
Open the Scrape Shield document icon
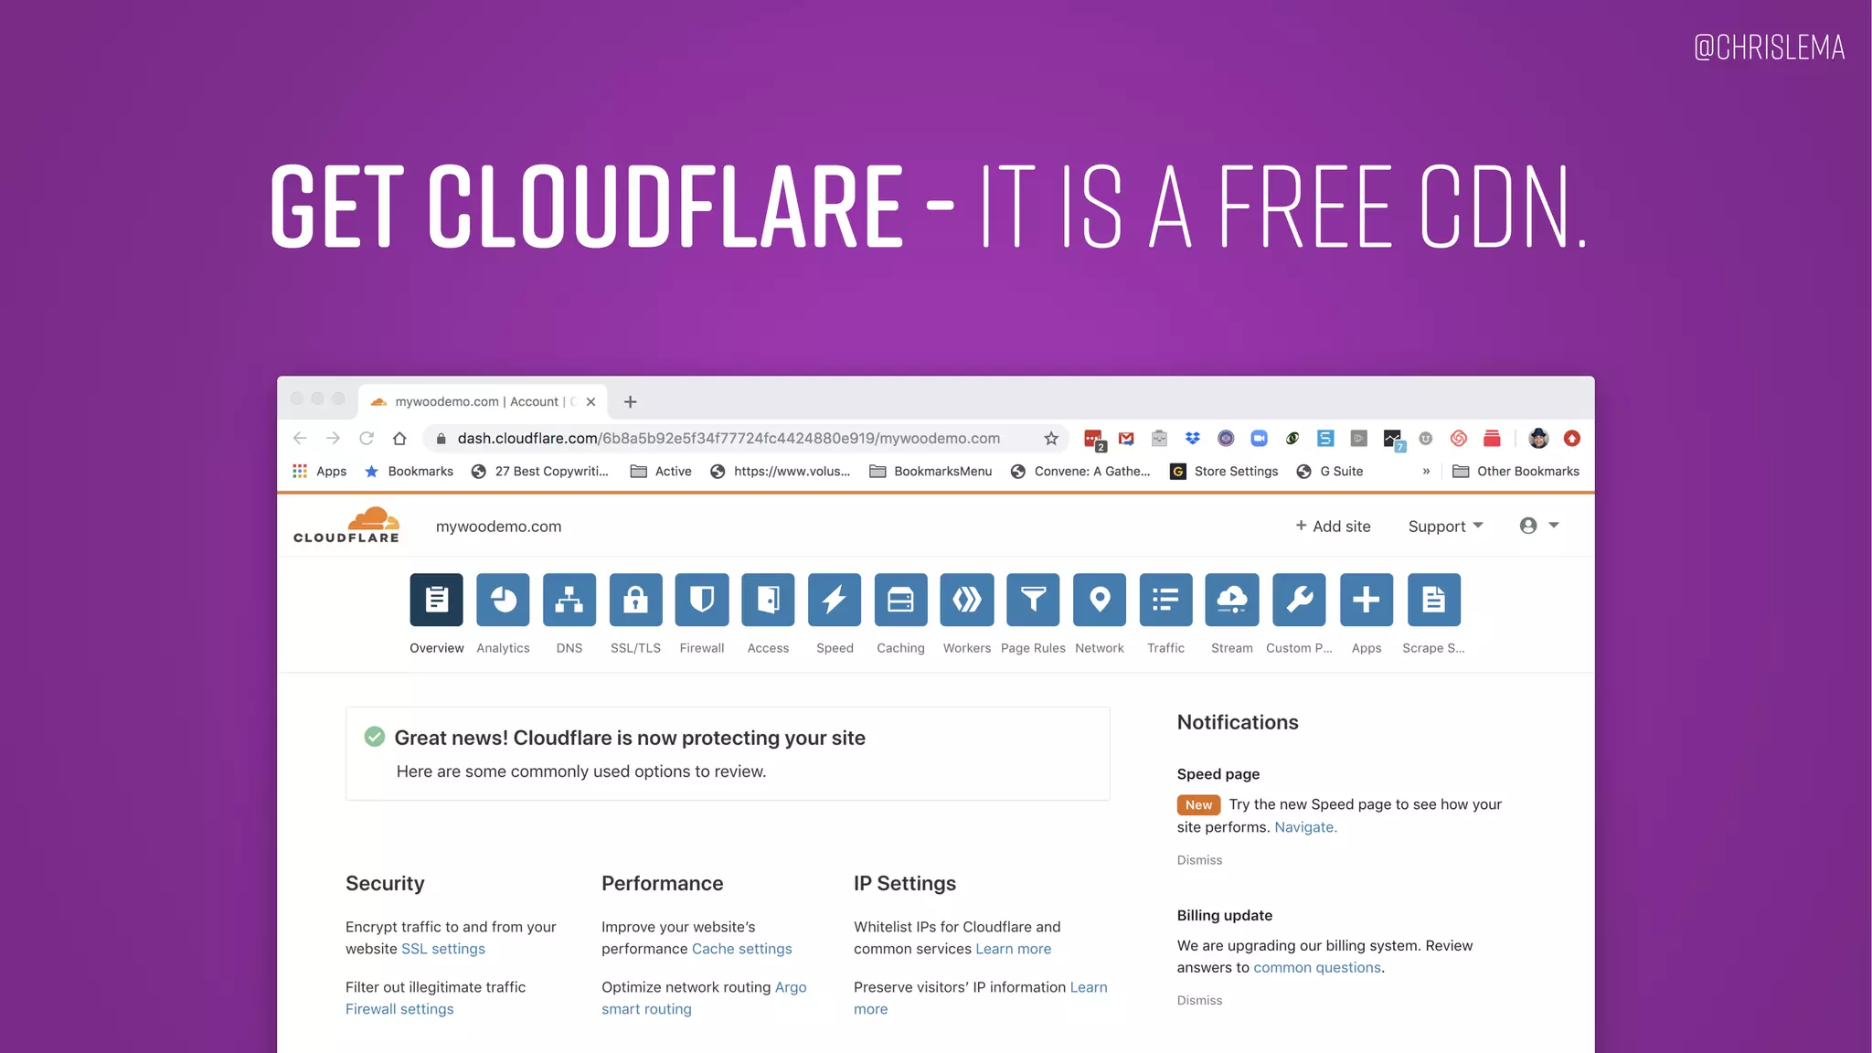tap(1434, 600)
